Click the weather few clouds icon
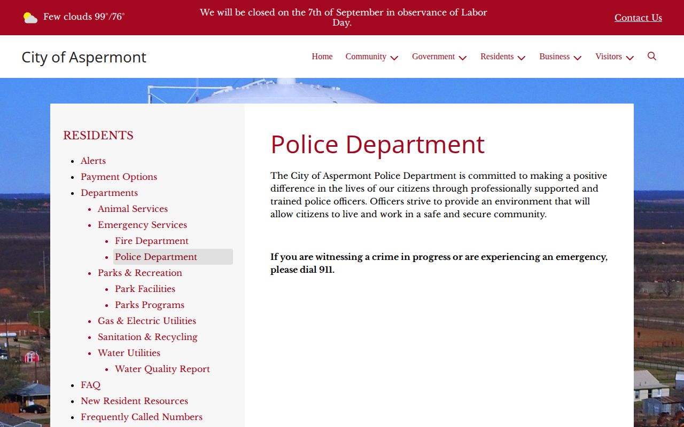Screen dimensions: 684x427 tap(30, 18)
